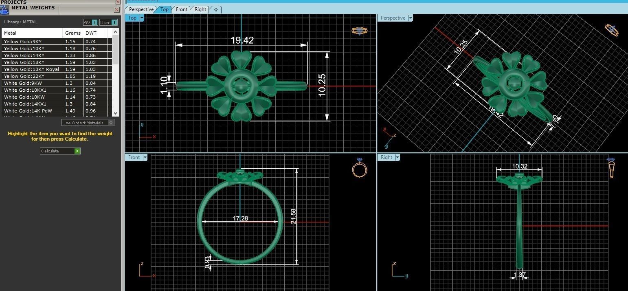Click metal list scrollbar up arrow
Image resolution: width=628 pixels, height=291 pixels.
coord(116,32)
